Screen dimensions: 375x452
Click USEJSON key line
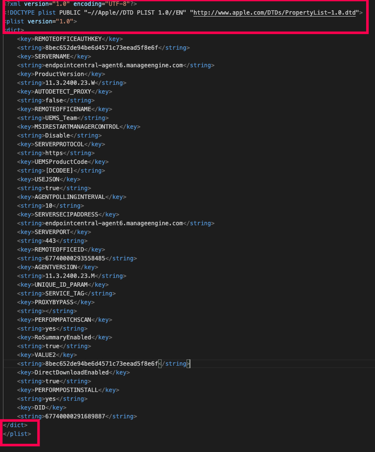tap(49, 179)
